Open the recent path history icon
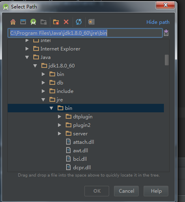Viewport: 185px width, 202px height. point(166,33)
